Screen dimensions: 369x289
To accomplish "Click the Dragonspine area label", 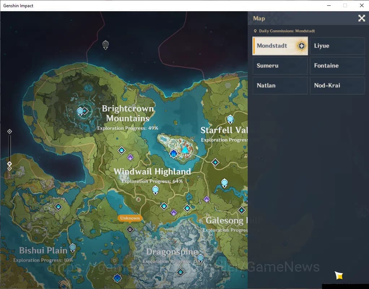I will (172, 252).
